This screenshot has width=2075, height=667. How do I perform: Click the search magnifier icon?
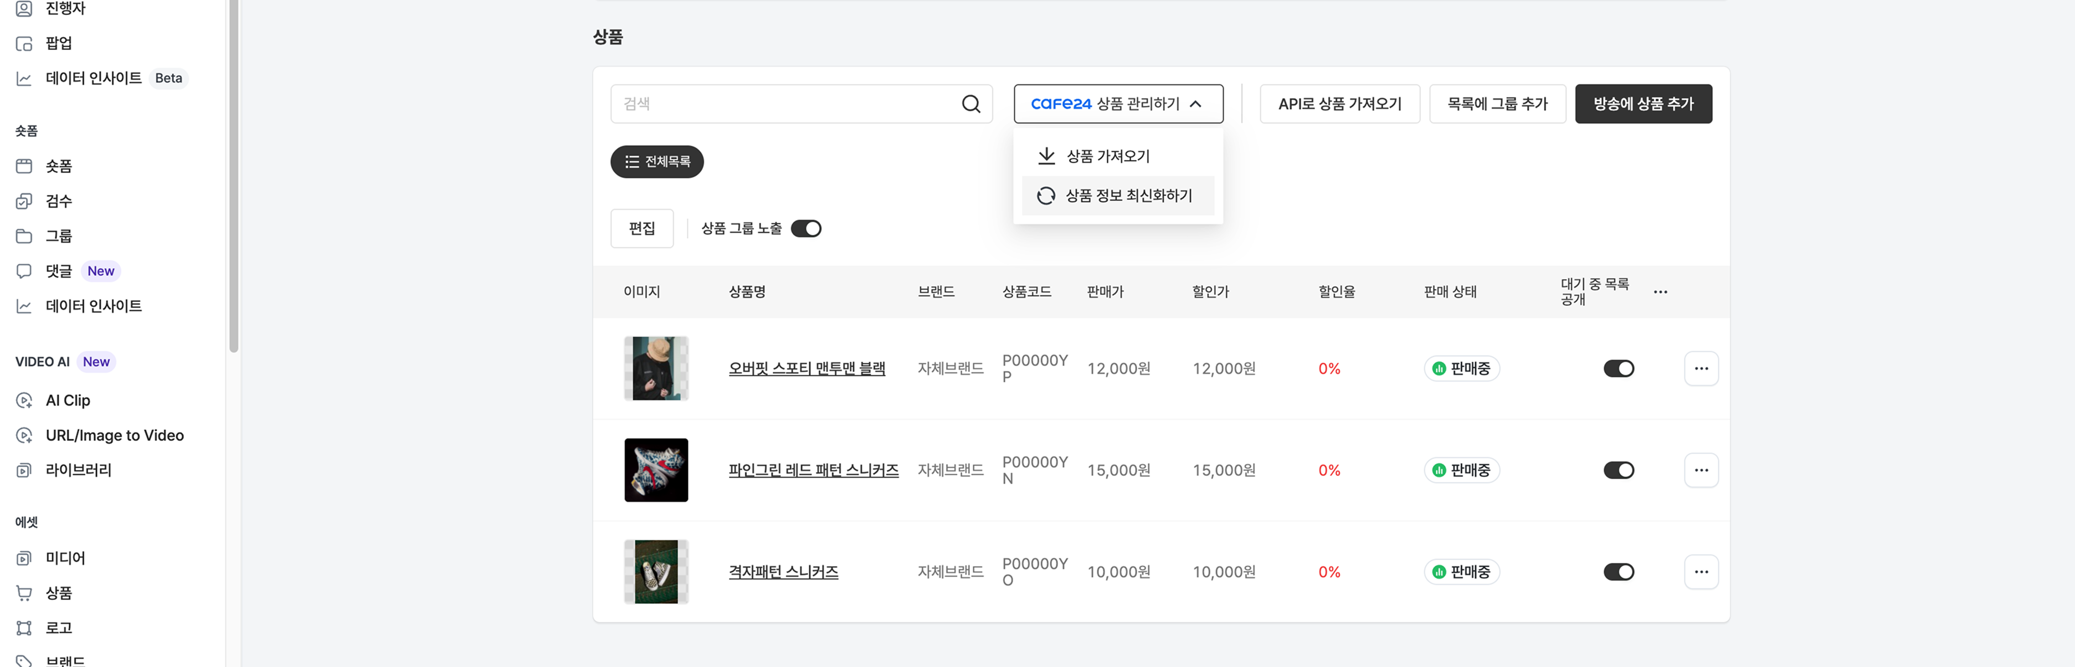click(x=970, y=104)
